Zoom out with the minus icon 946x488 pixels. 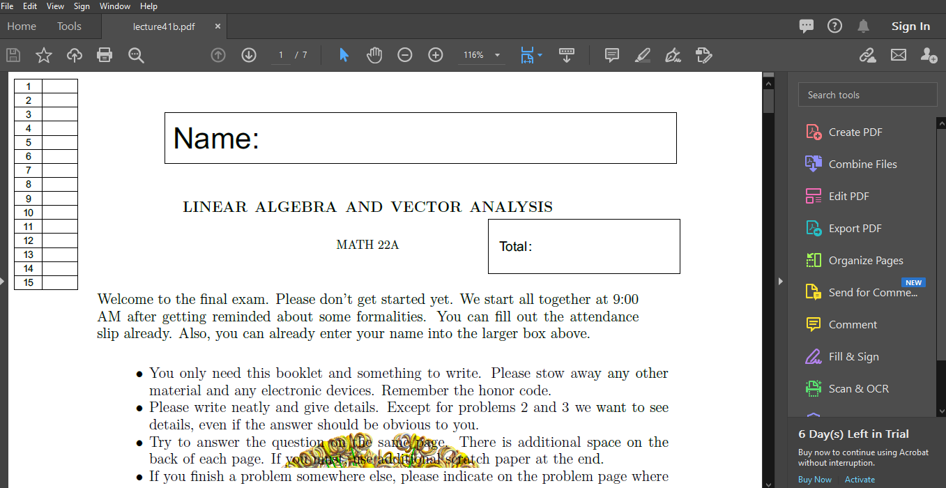(x=405, y=55)
